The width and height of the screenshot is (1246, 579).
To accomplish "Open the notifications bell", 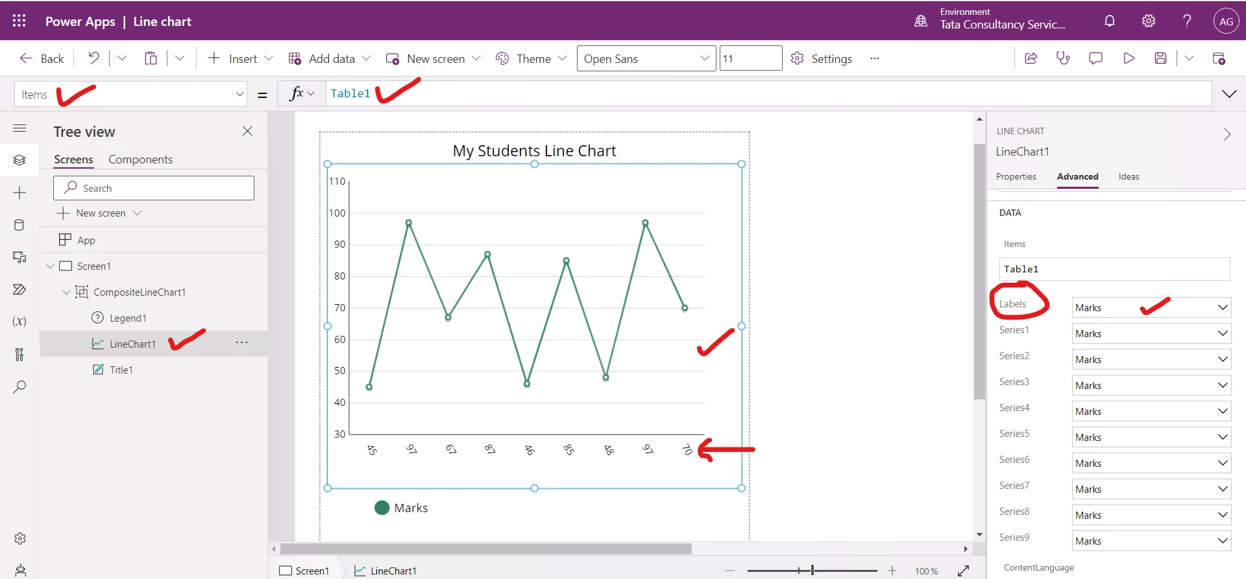I will 1110,21.
